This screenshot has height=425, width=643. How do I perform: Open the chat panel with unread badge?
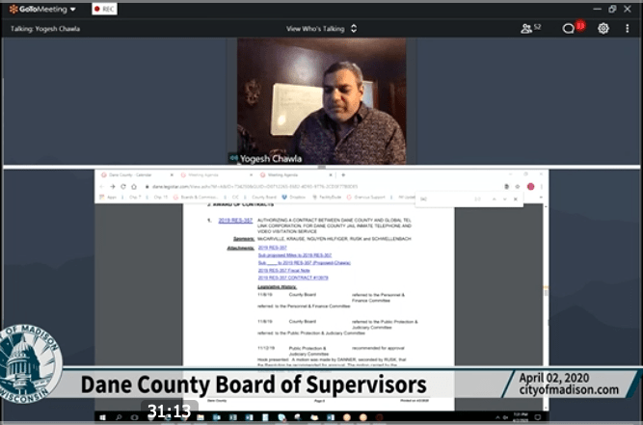(x=573, y=27)
